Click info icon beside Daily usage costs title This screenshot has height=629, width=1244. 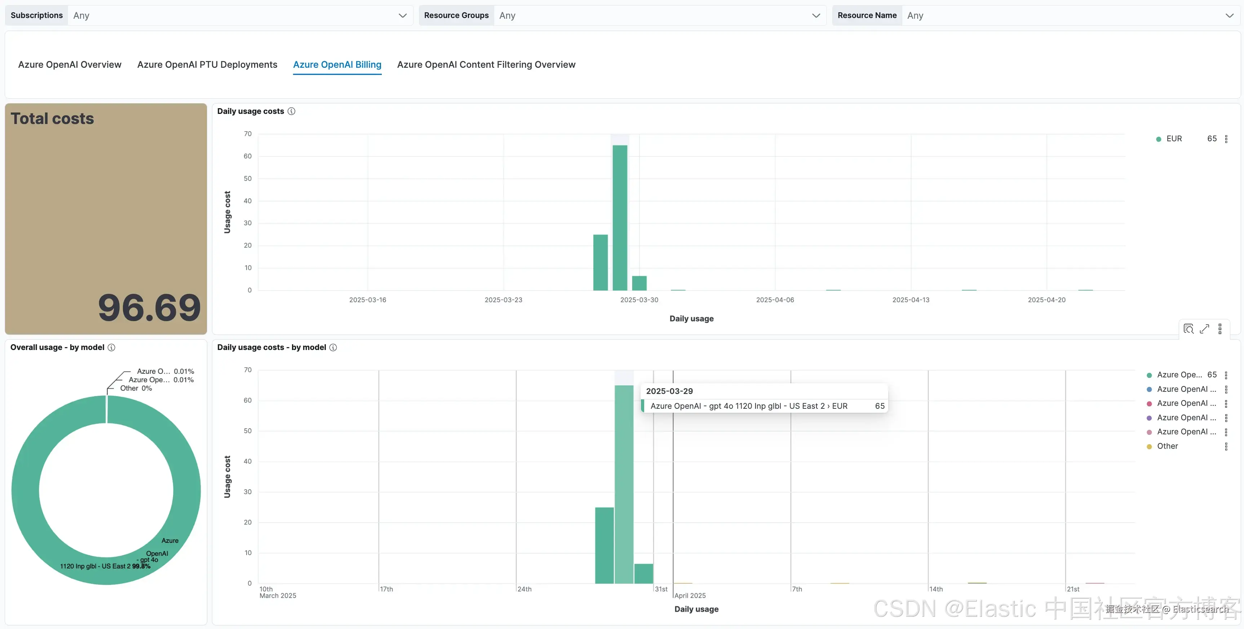291,111
